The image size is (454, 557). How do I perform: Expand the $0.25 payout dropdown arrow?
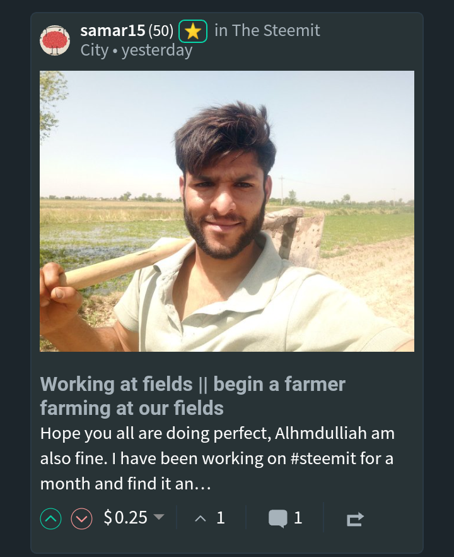(158, 516)
